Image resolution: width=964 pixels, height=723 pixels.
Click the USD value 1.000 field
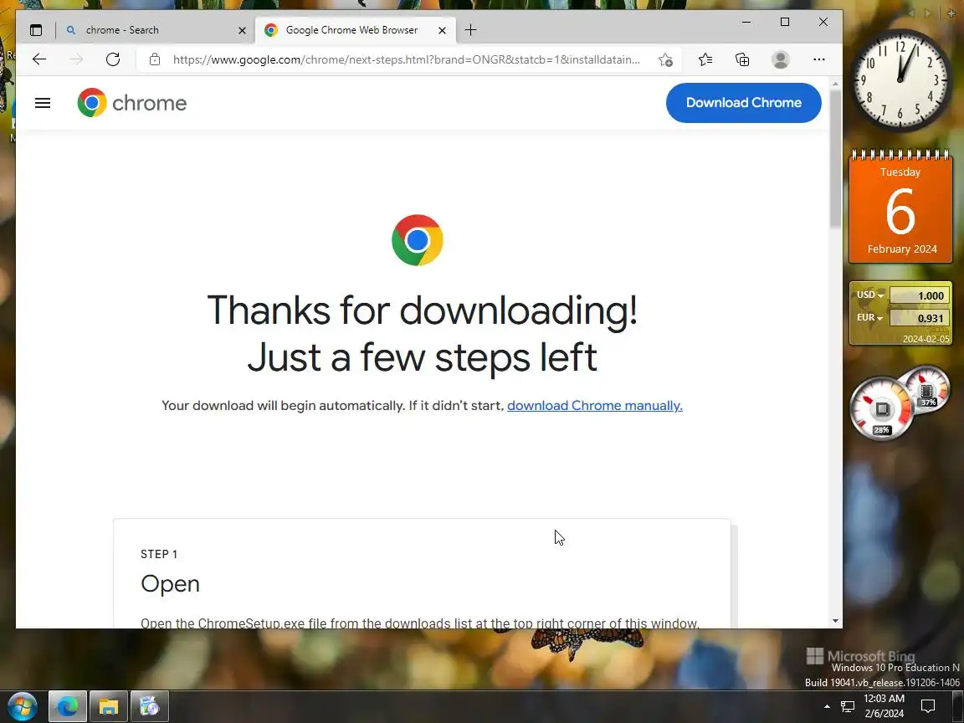[x=919, y=295]
